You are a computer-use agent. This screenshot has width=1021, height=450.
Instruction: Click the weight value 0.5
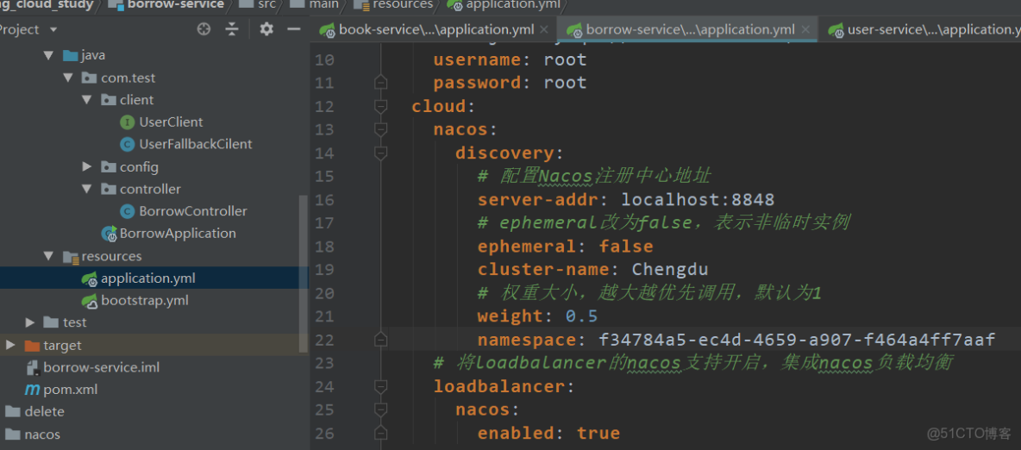click(581, 316)
